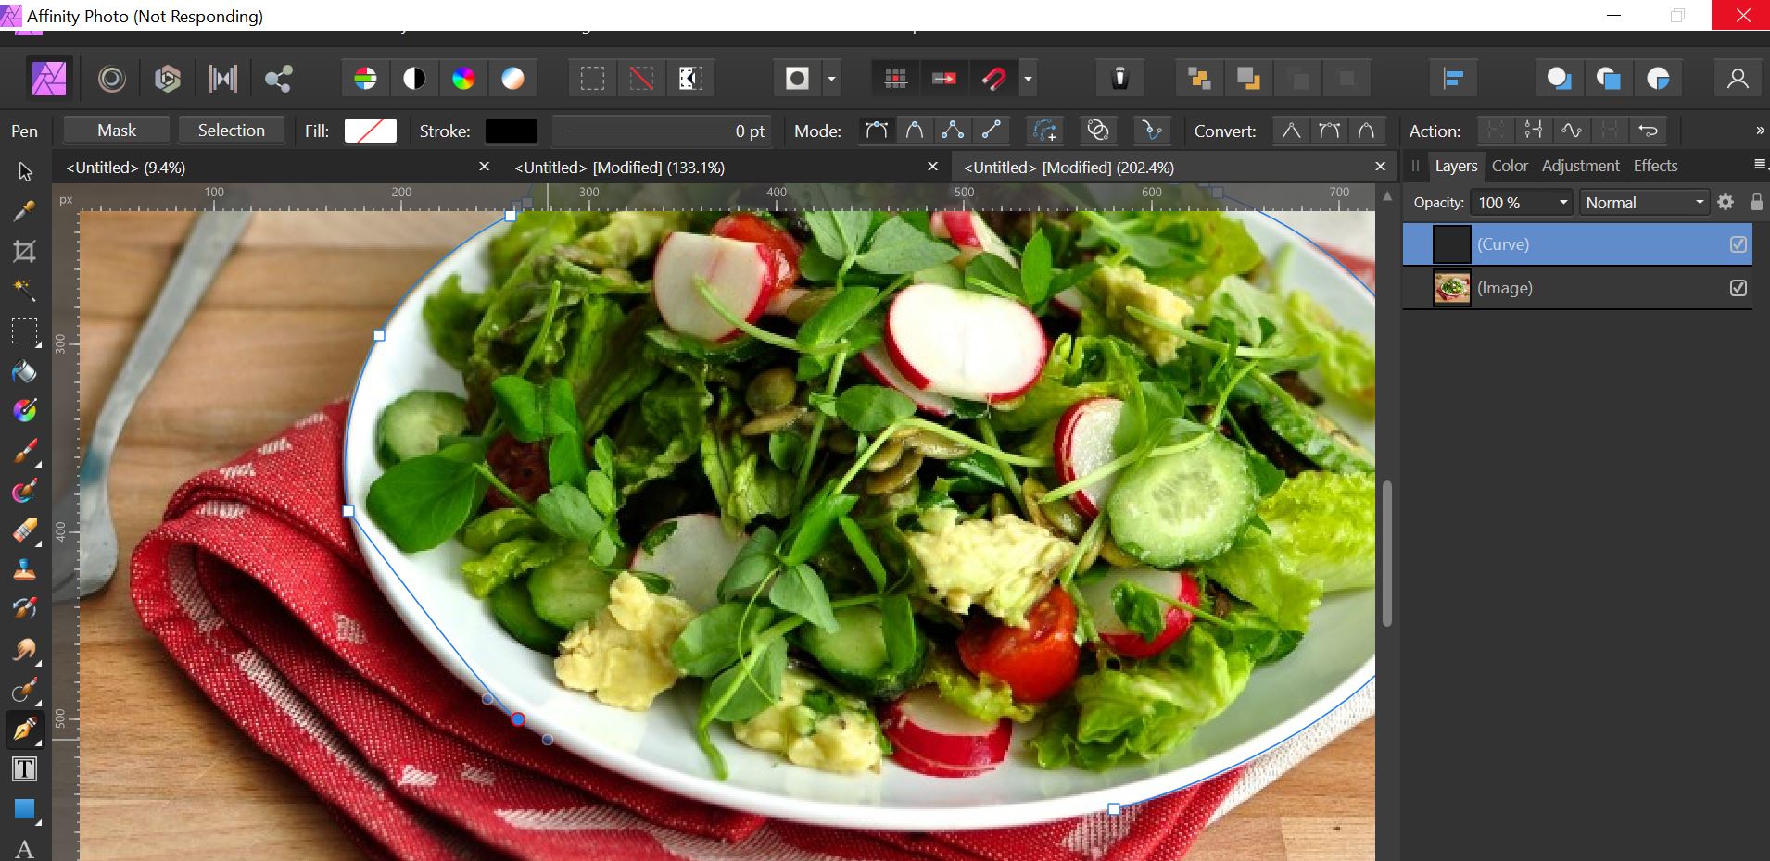The width and height of the screenshot is (1770, 861).
Task: Open layer Blend Ranges gear icon
Action: [1726, 202]
